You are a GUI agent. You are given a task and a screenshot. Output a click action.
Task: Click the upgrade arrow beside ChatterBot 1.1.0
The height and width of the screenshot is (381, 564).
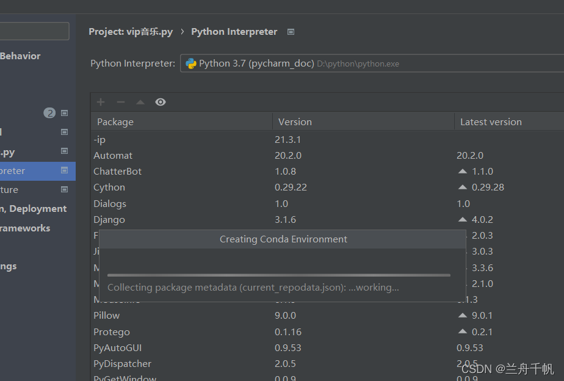tap(463, 172)
